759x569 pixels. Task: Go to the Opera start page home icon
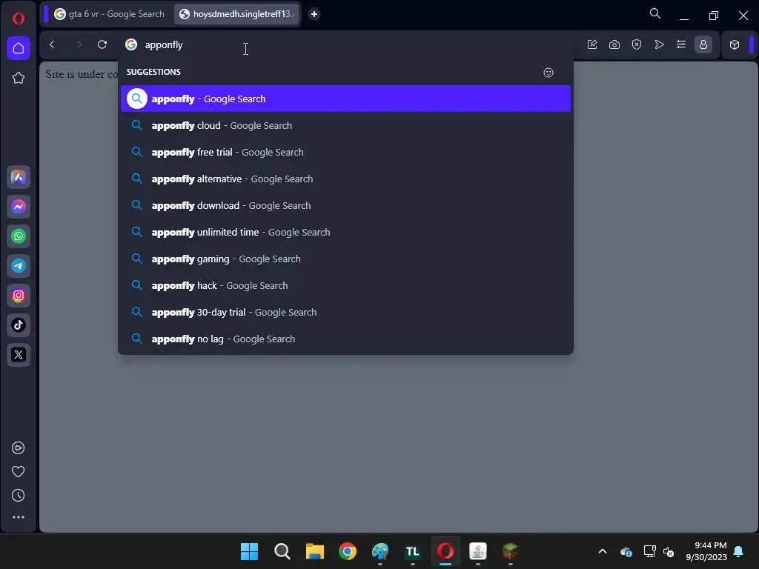click(19, 48)
